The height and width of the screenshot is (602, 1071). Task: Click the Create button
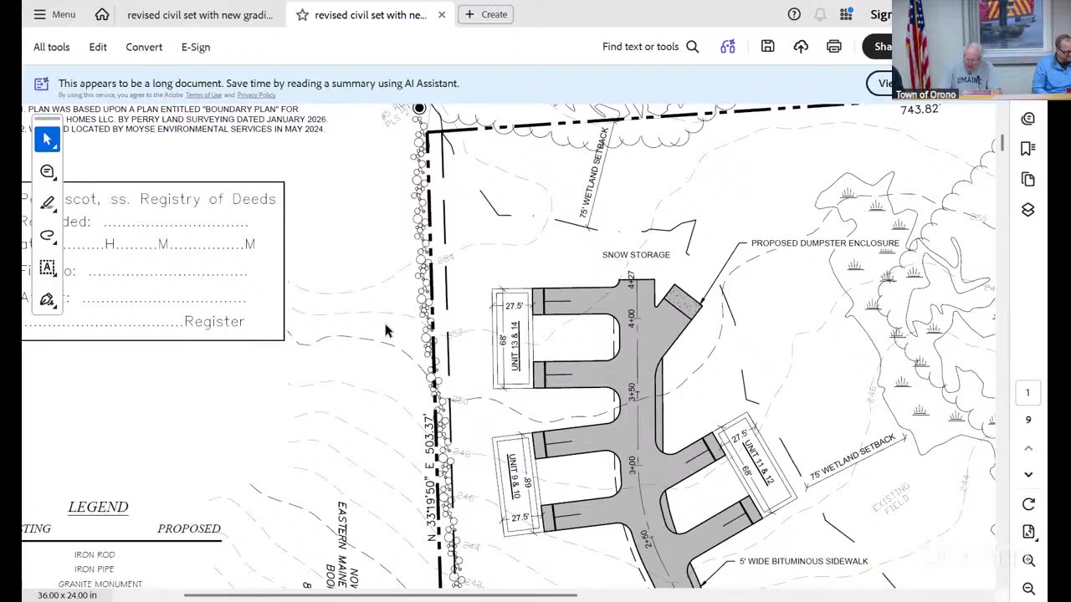(486, 14)
